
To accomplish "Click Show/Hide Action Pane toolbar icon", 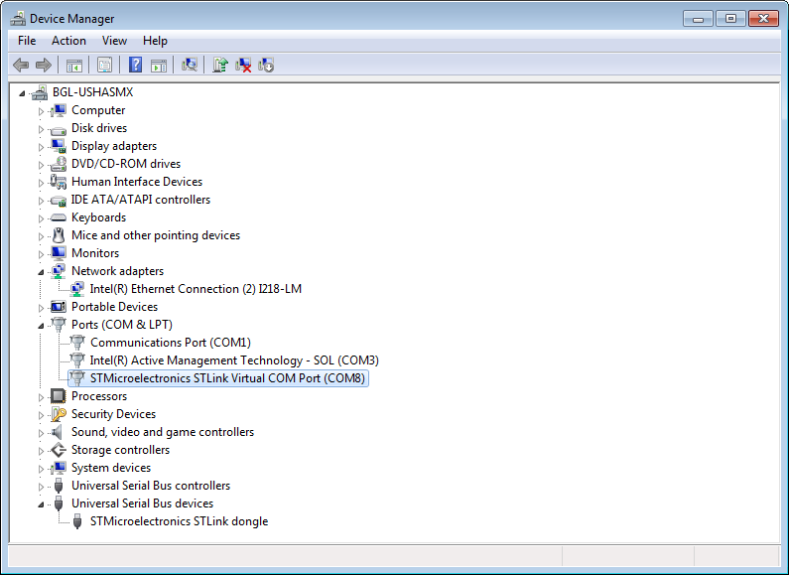I will coord(159,65).
